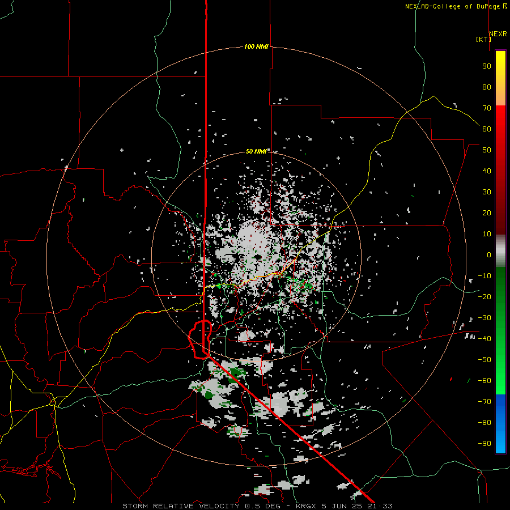The height and width of the screenshot is (510, 510).
Task: Click the 80 value on the velocity scale
Action: coord(487,87)
